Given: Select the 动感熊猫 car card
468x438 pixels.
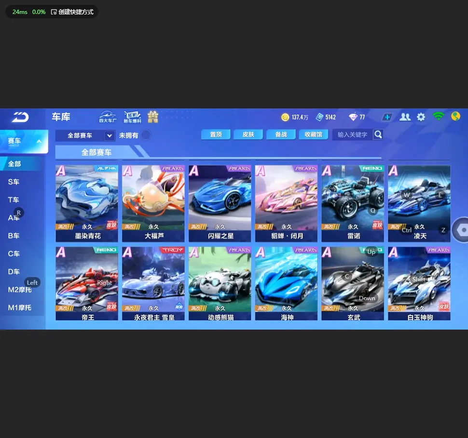Looking at the screenshot, I should pyautogui.click(x=220, y=284).
